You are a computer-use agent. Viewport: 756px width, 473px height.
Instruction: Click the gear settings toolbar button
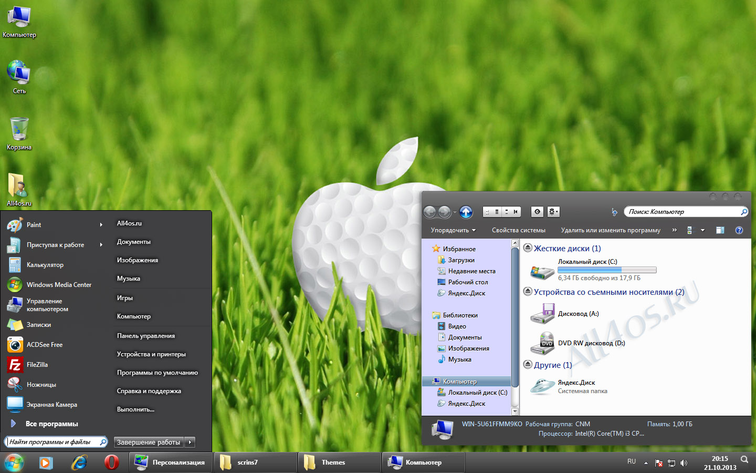coord(553,212)
